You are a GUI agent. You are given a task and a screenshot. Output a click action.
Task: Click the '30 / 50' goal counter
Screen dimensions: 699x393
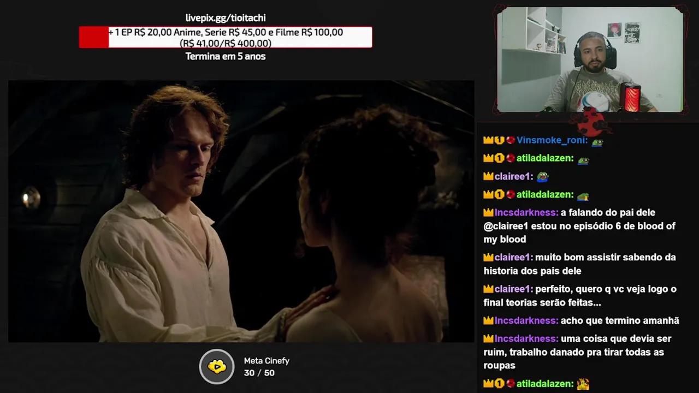tap(259, 373)
